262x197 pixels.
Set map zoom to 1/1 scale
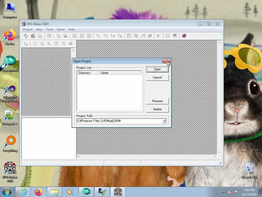98,36
